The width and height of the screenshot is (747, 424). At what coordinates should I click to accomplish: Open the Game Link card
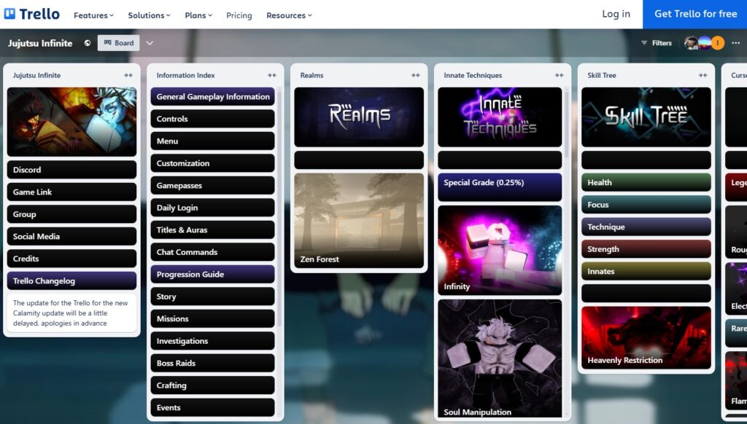(x=72, y=192)
